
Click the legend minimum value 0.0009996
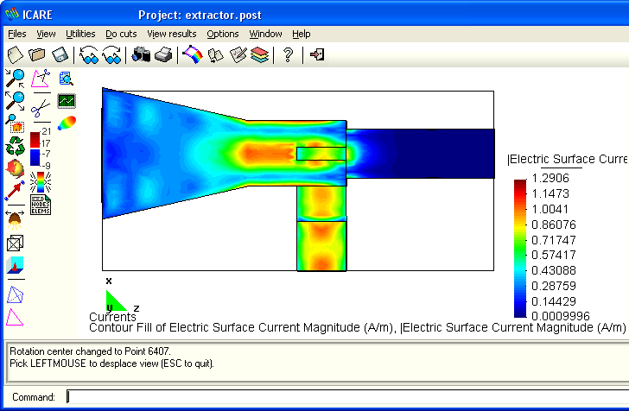point(561,316)
